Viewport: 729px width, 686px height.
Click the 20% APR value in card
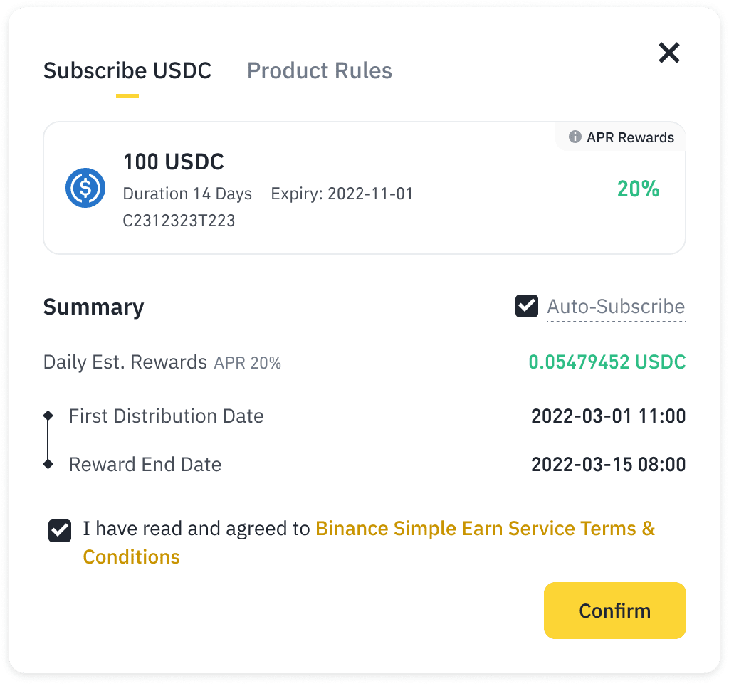click(x=638, y=189)
